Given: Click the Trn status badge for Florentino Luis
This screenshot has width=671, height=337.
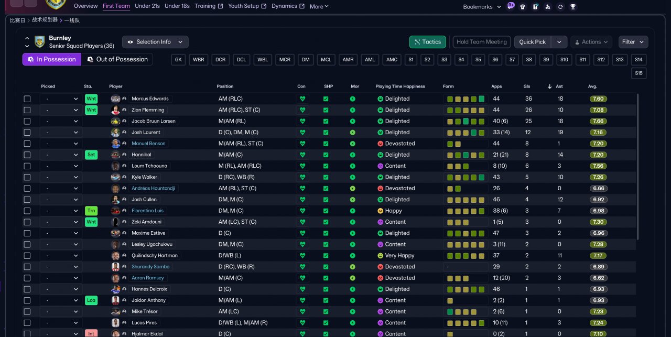Looking at the screenshot, I should coord(91,211).
